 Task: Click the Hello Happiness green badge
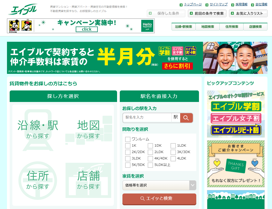pos(147,26)
